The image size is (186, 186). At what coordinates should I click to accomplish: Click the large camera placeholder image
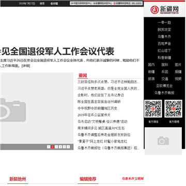point(37,108)
